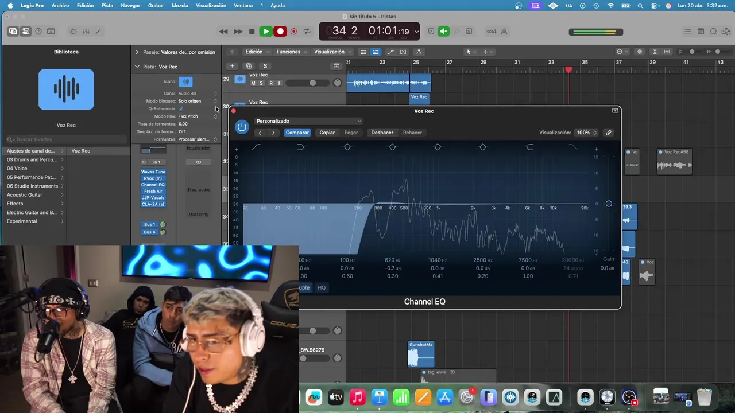Click the Comparar button in Channel EQ
The height and width of the screenshot is (413, 735).
297,133
